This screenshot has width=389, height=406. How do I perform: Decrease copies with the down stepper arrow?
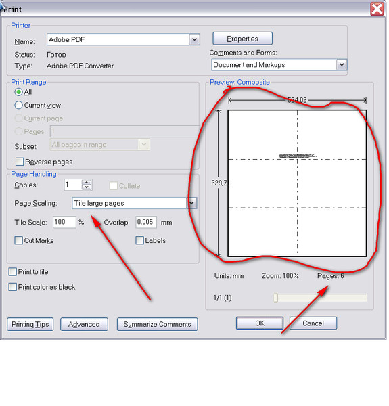point(87,187)
